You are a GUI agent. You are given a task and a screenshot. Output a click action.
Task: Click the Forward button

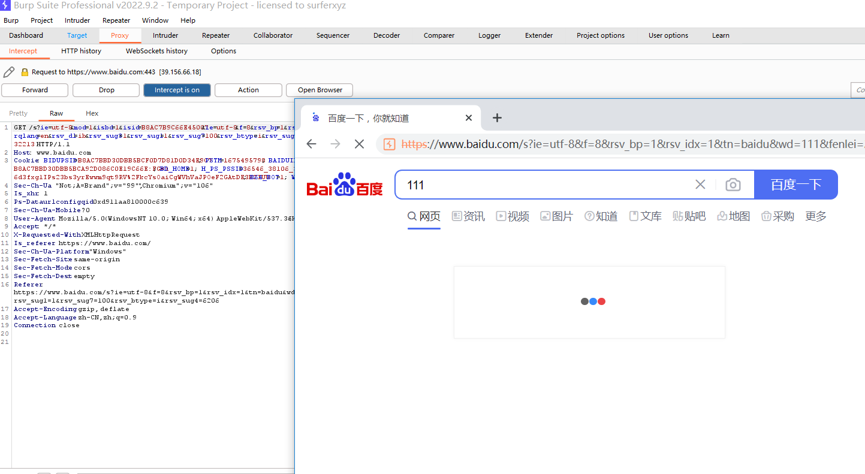coord(35,90)
